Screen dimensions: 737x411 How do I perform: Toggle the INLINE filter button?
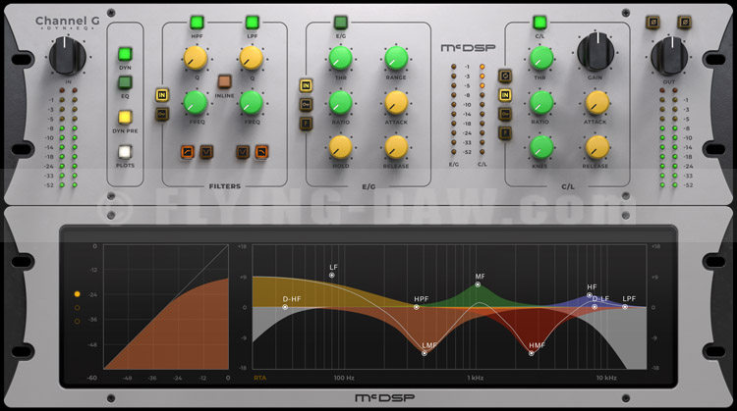(x=225, y=81)
